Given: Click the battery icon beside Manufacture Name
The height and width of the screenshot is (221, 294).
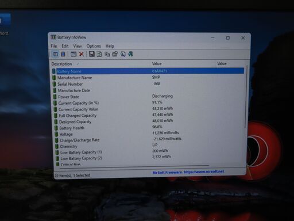Looking at the screenshot, I should tap(54, 78).
